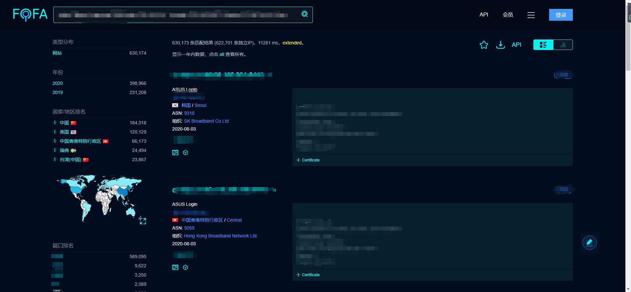Click the API link beside download icon
Viewport: 631px width, 292px height.
coord(516,45)
